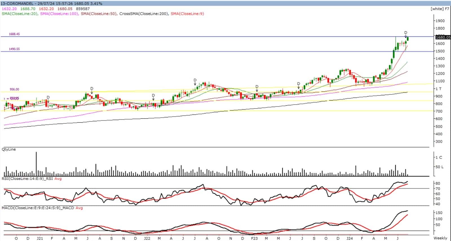Click the 956.00 yellow level label
The image size is (451, 241).
tap(14, 89)
